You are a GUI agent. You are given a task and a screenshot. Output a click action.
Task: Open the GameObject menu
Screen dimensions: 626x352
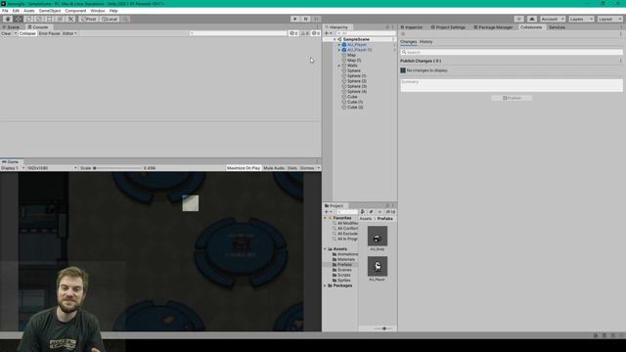[x=50, y=11]
